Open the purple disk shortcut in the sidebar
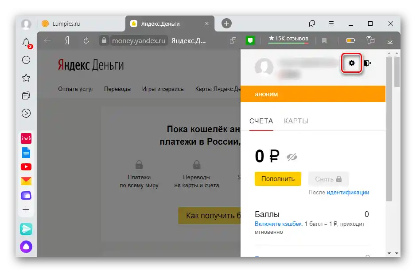 click(26, 196)
